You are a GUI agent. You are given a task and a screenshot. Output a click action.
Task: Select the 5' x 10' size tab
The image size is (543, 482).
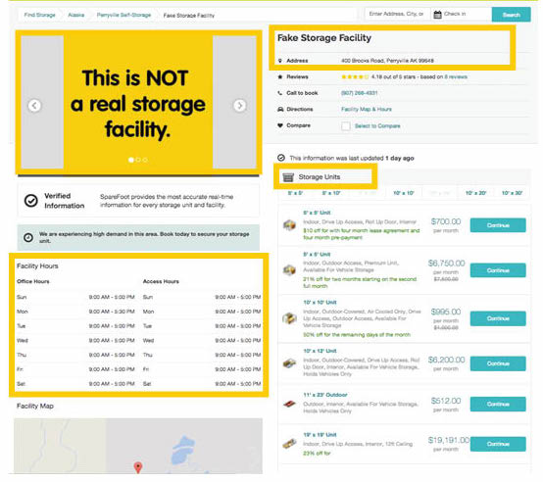click(331, 193)
